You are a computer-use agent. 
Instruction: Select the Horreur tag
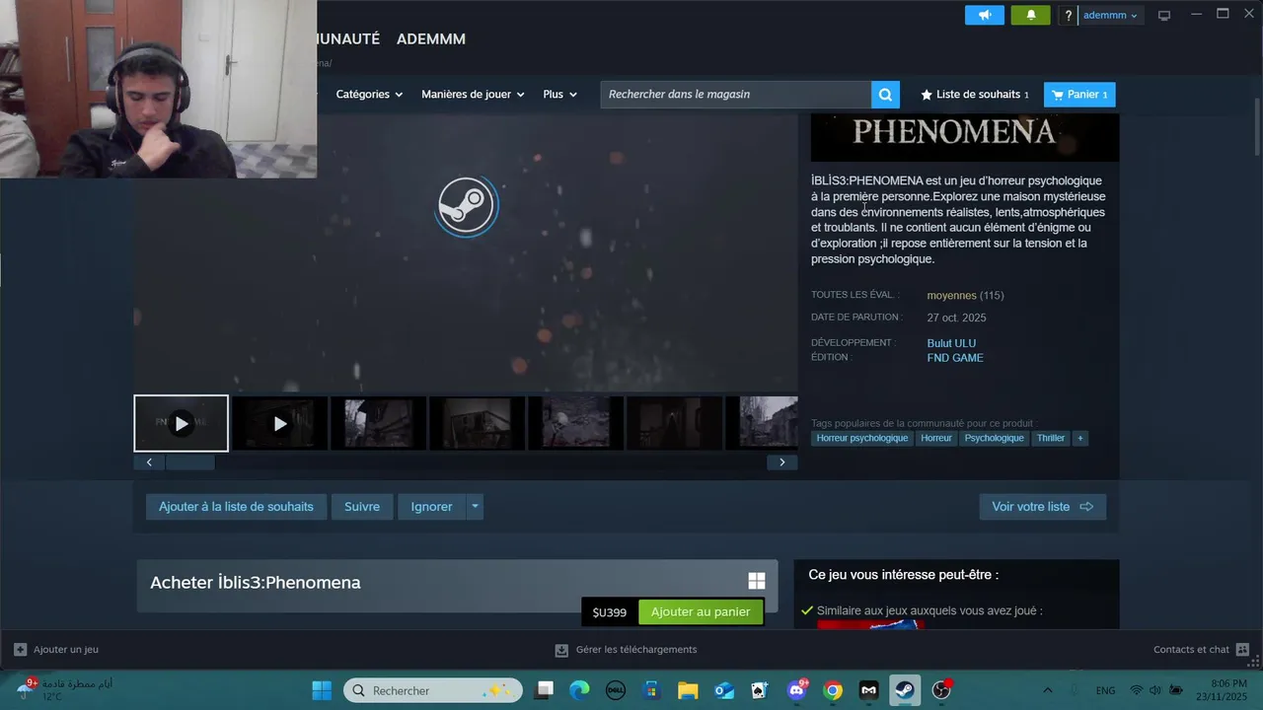(936, 438)
